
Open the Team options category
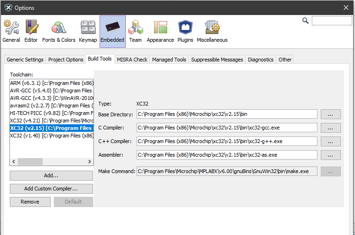[135, 31]
